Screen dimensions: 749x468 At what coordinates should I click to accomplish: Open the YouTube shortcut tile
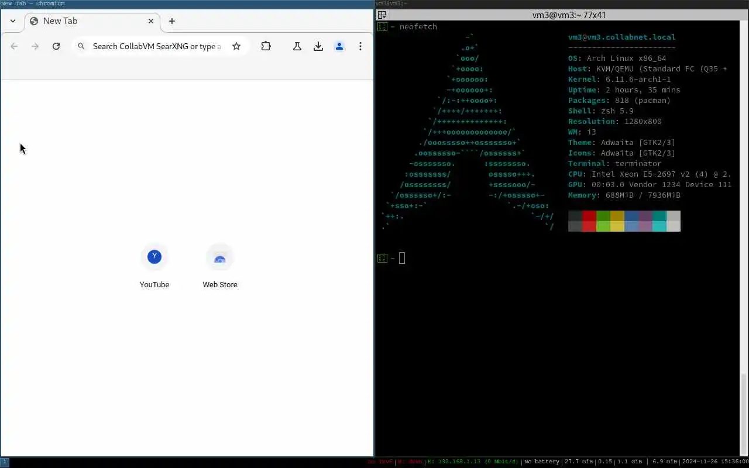coord(154,267)
